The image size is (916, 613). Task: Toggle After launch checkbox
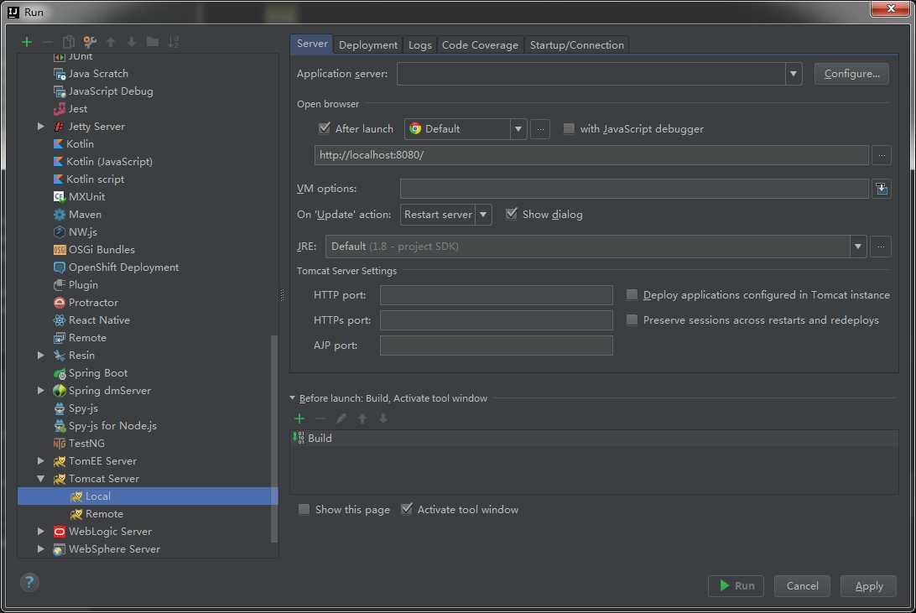click(x=325, y=128)
